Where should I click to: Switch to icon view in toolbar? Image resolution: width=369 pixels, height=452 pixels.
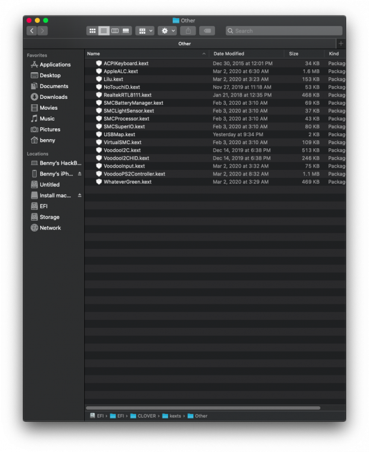(92, 31)
